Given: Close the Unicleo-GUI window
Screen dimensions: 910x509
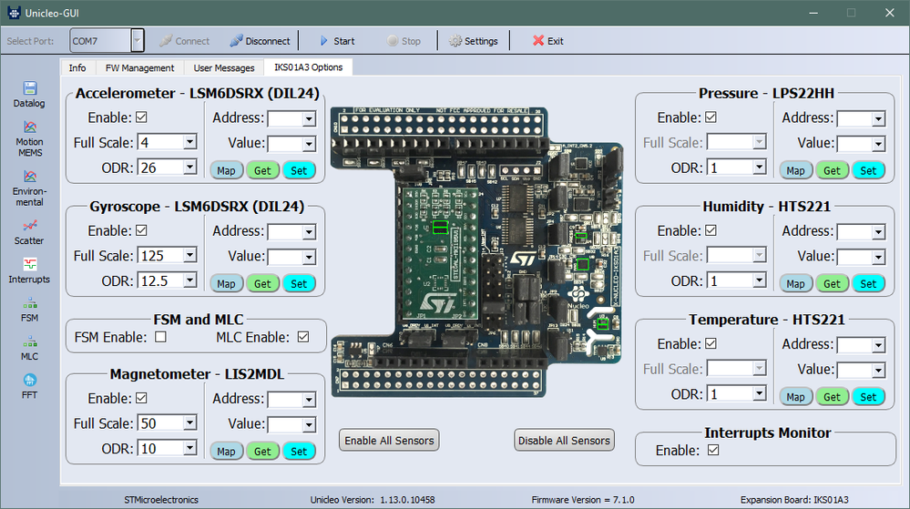Looking at the screenshot, I should click(890, 13).
